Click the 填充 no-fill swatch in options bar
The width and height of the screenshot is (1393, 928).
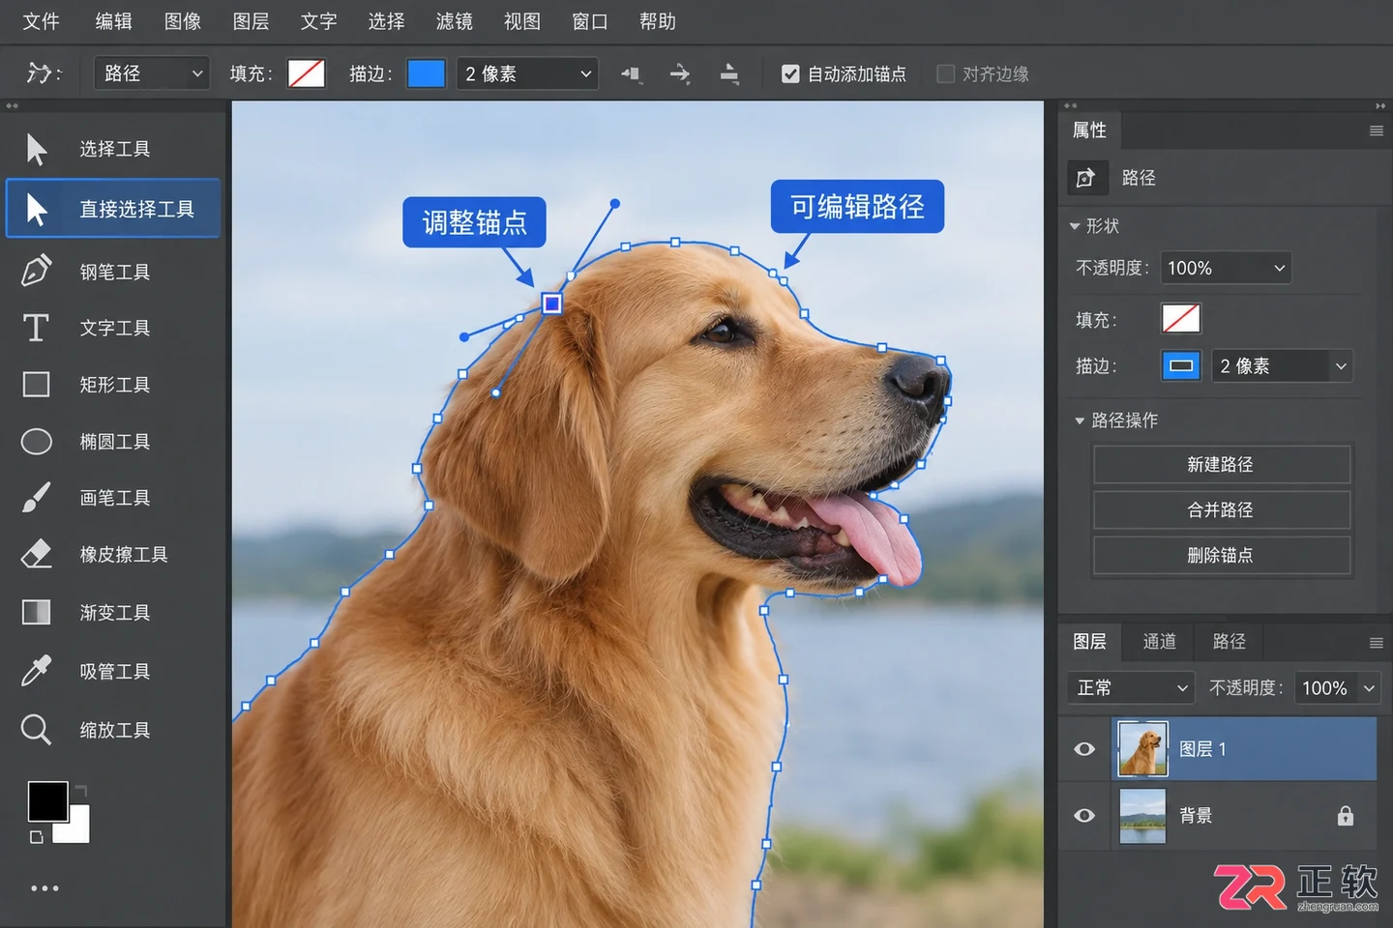[307, 73]
